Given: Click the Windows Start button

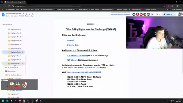Looking at the screenshot, I should [x=3, y=101].
